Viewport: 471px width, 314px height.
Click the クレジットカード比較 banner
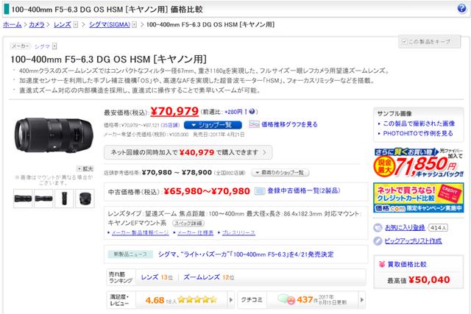(419, 198)
